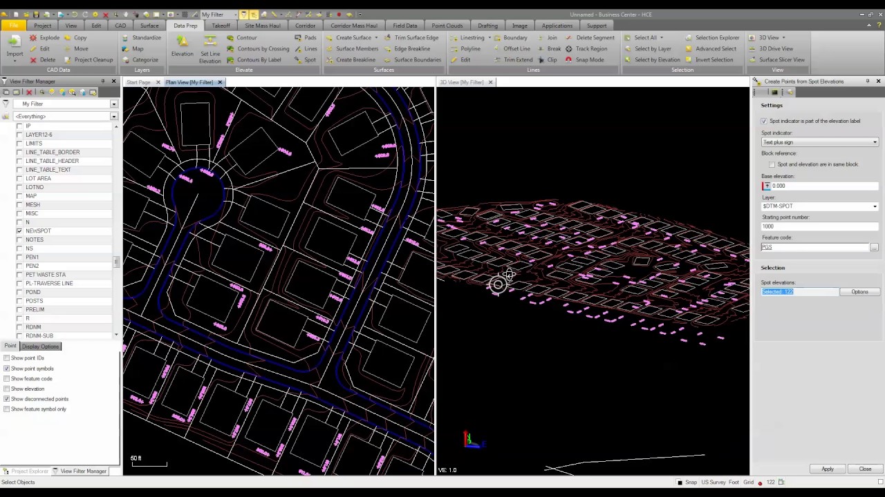The width and height of the screenshot is (885, 497).
Task: Toggle Snap Mode tool
Action: (584, 60)
